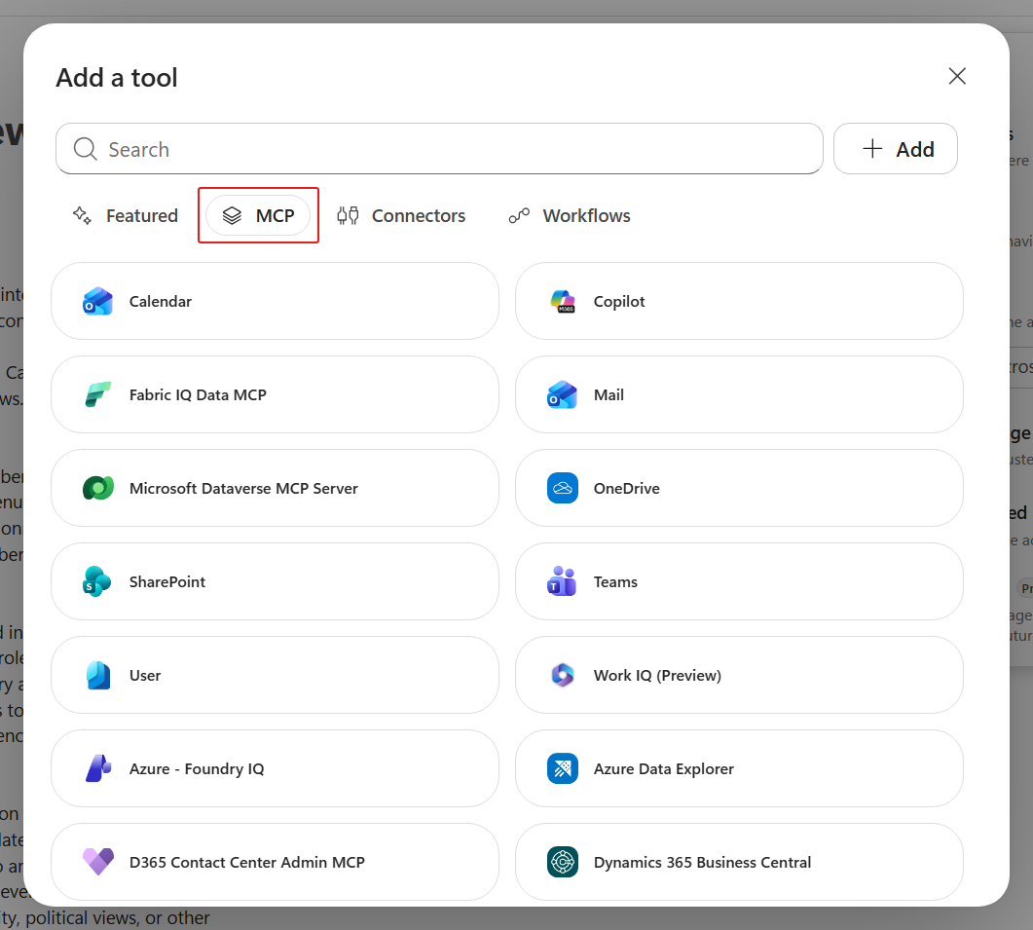The image size is (1033, 930).
Task: Switch to the Featured tab
Action: click(x=126, y=215)
